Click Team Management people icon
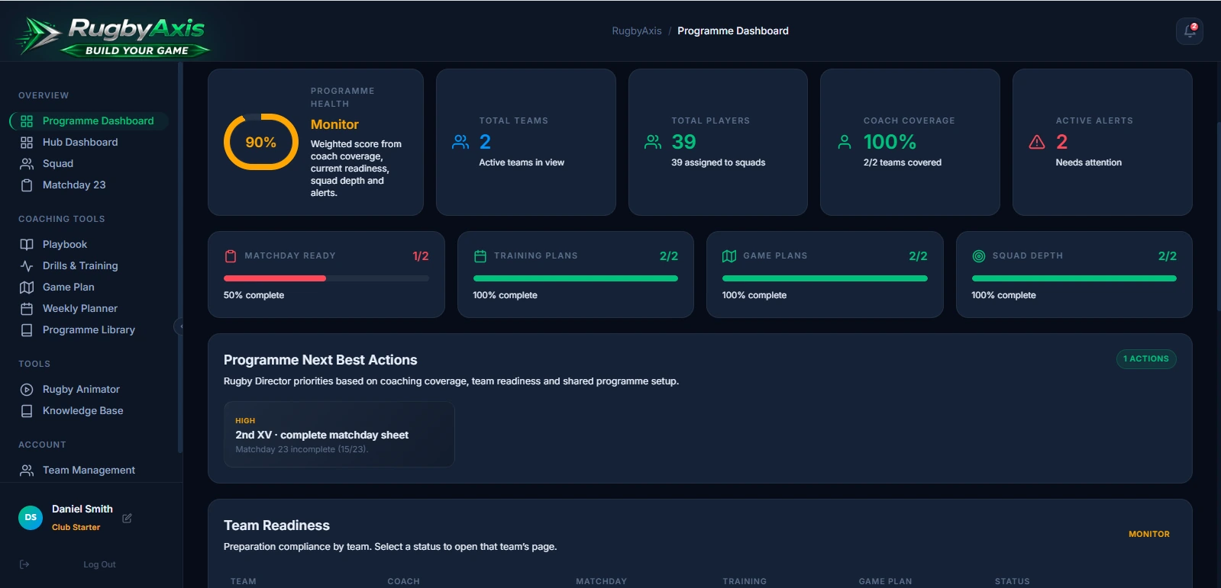Viewport: 1221px width, 588px height. 27,471
